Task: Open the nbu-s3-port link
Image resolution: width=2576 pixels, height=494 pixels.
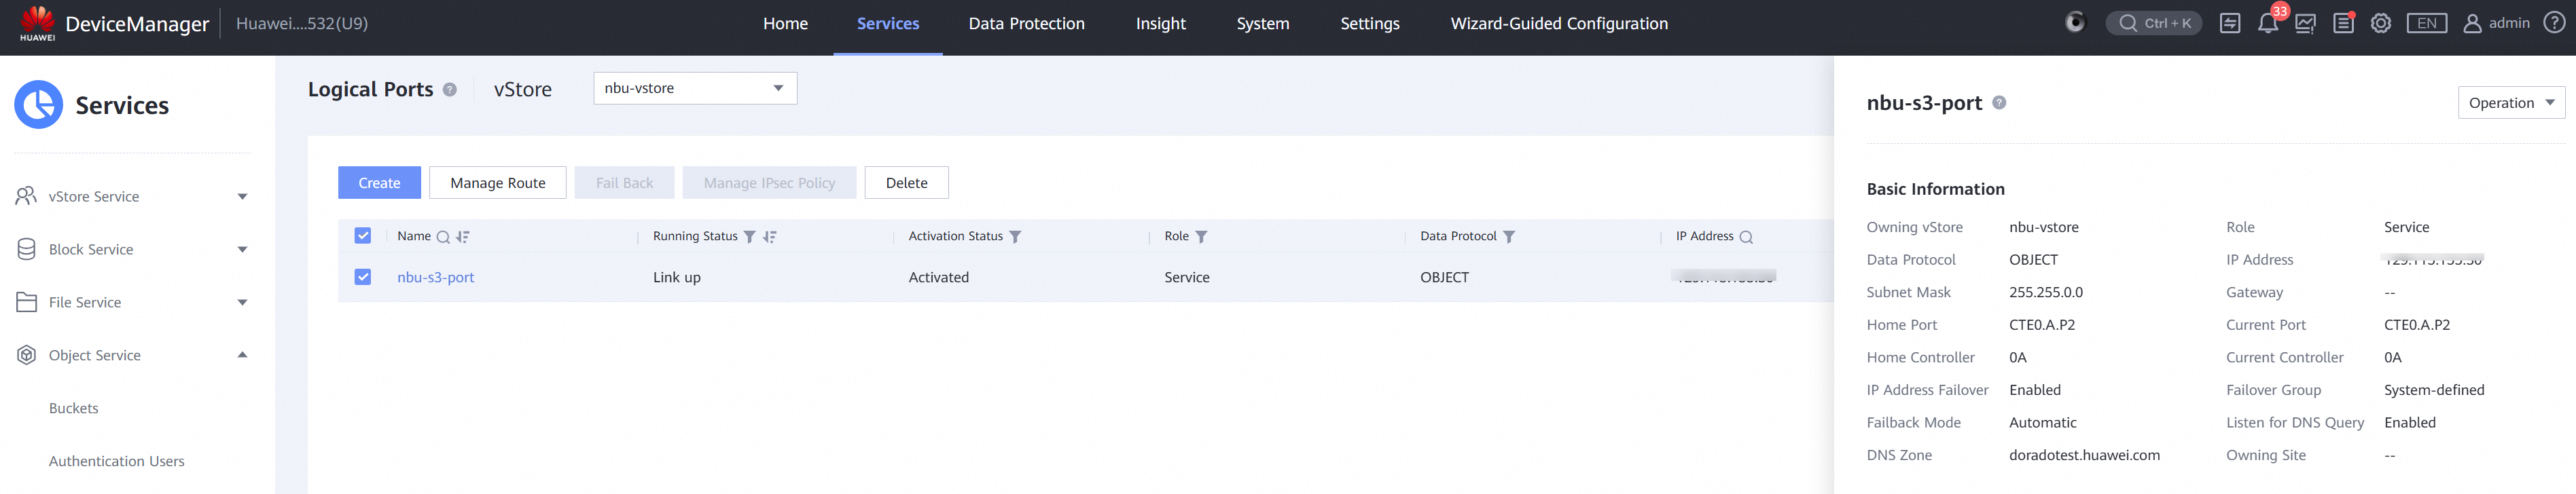Action: 435,278
